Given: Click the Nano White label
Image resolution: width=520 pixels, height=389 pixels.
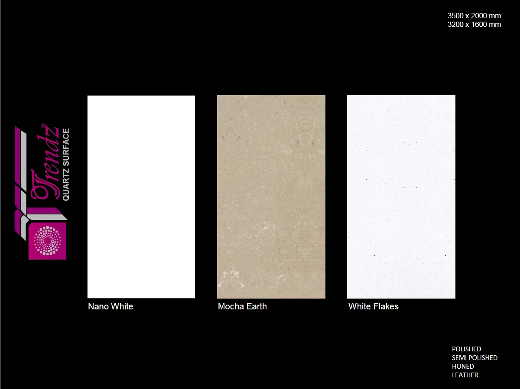Looking at the screenshot, I should [x=110, y=307].
